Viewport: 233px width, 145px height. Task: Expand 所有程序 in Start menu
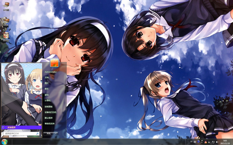pos(22,127)
